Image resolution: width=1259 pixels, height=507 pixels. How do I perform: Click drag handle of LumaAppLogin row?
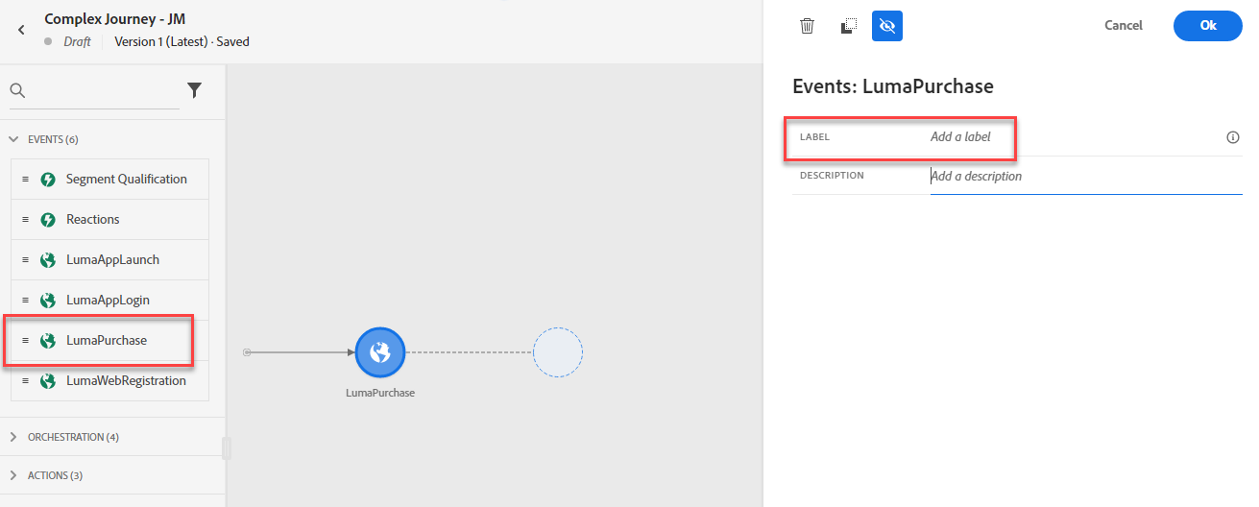pyautogui.click(x=25, y=301)
